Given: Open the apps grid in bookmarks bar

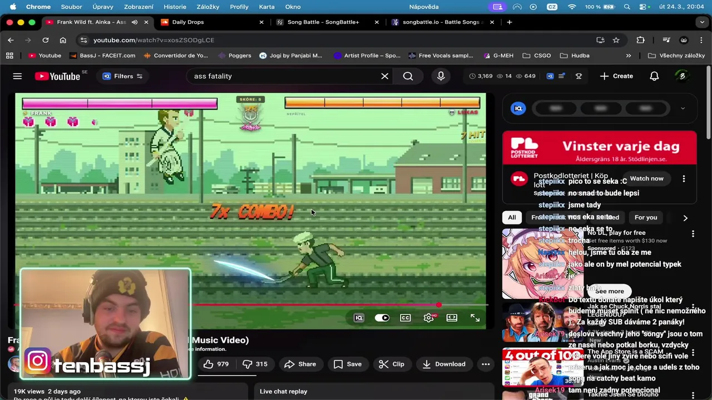Looking at the screenshot, I should [9, 56].
